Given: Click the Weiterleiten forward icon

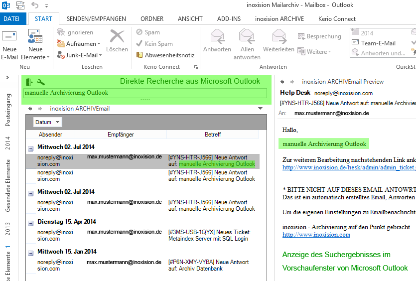Looking at the screenshot, I should [278, 37].
